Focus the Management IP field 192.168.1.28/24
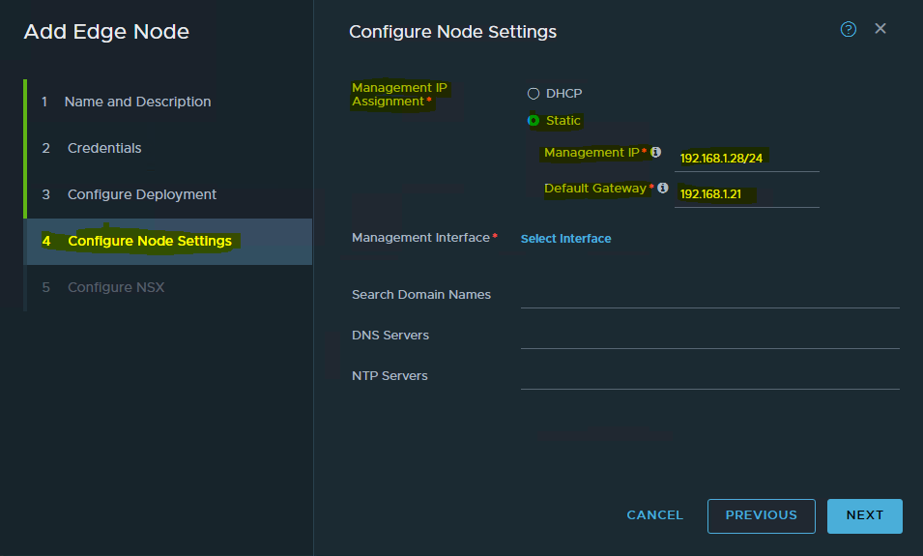Viewport: 923px width, 556px height. [x=746, y=158]
